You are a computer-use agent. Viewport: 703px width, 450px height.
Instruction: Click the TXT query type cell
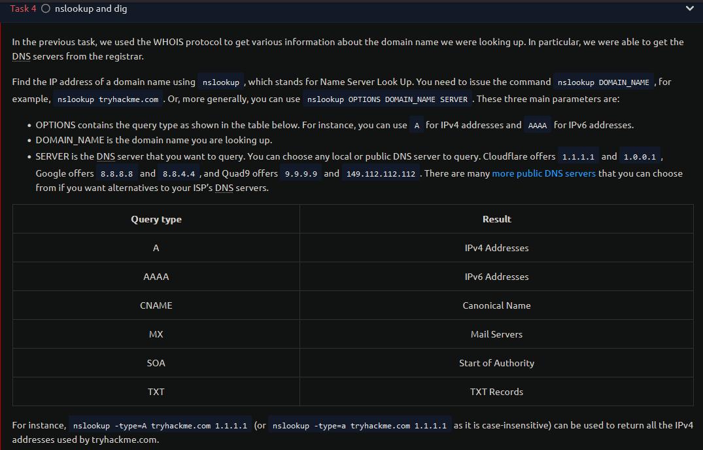click(x=156, y=391)
